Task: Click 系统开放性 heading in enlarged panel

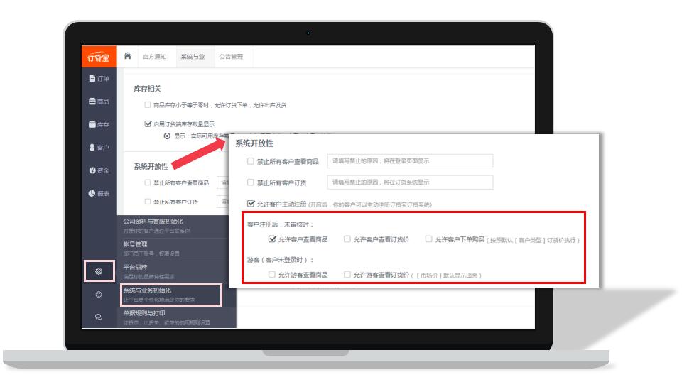Action: 254,143
